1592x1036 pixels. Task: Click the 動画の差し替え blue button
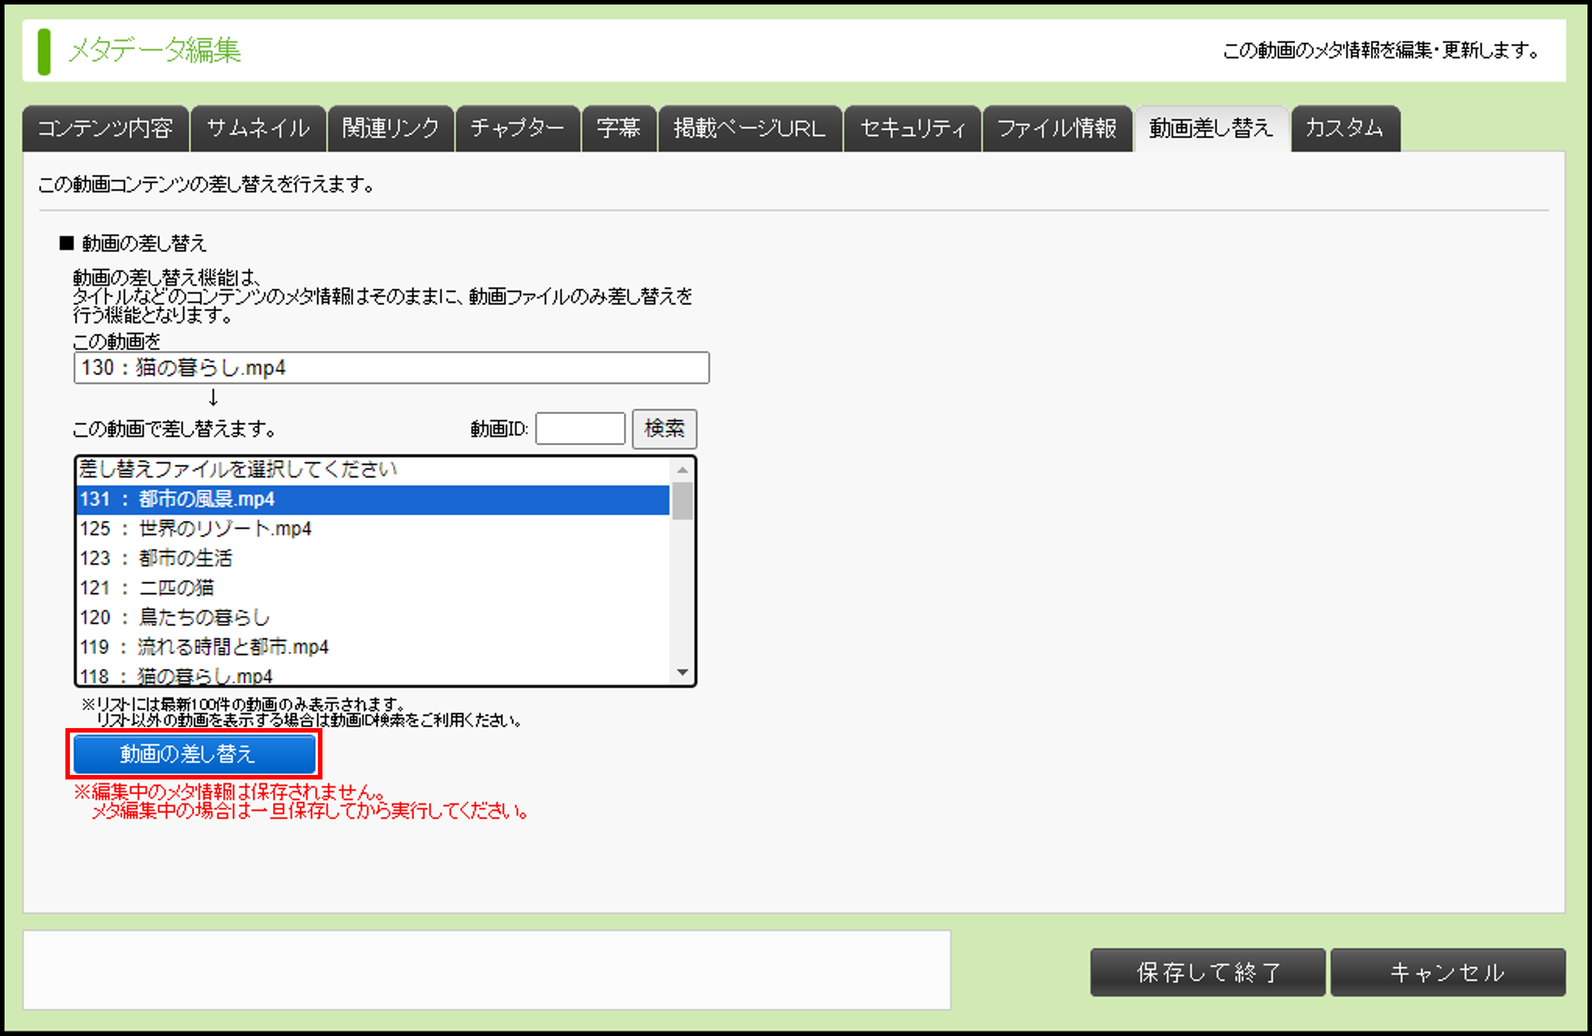coord(195,754)
